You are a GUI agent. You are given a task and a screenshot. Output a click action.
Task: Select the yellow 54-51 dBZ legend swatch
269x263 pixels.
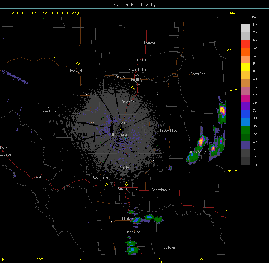click(245, 67)
